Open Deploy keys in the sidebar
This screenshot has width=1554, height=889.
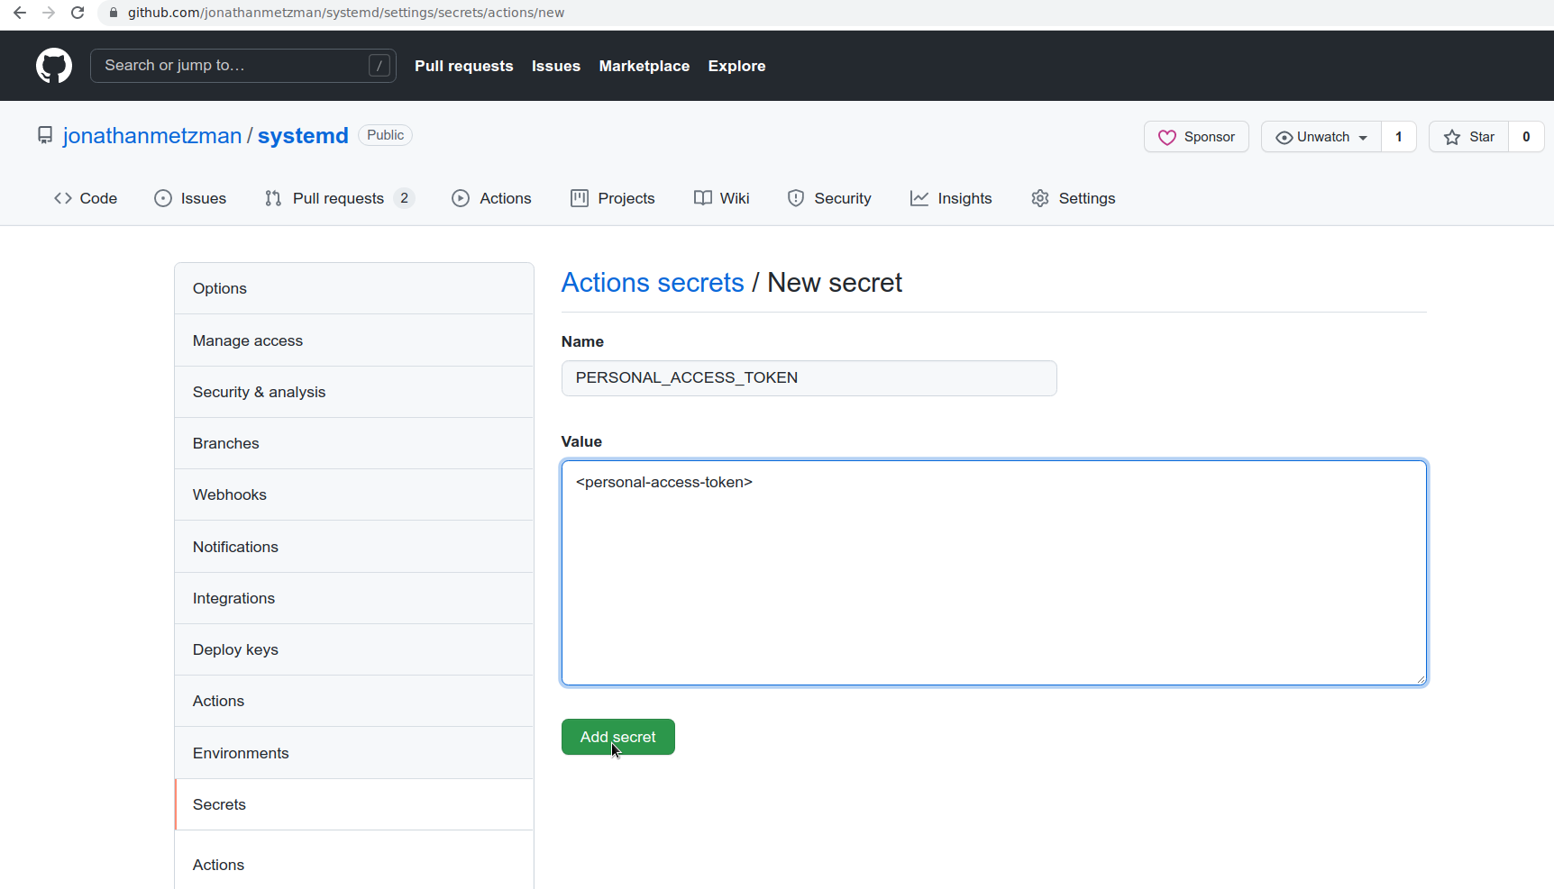coord(354,649)
